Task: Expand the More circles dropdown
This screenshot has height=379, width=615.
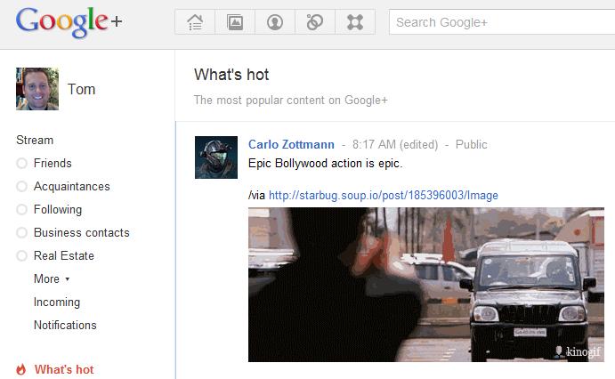Action: [x=52, y=278]
